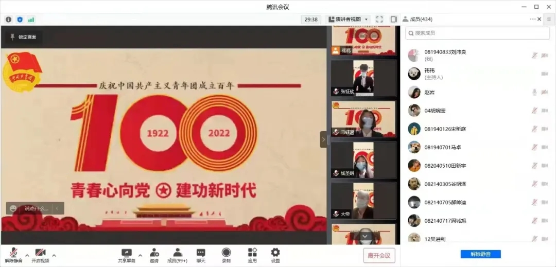Open the Apps (应用) icon
Image resolution: width=556 pixels, height=267 pixels.
pos(252,255)
